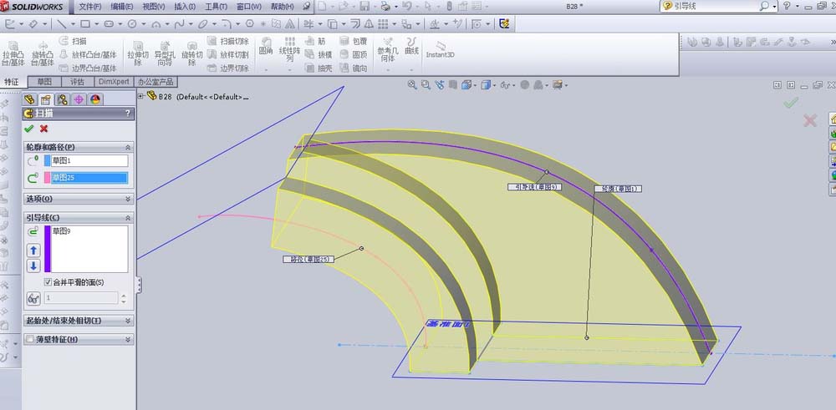Open the Line tool dropdown arrow
This screenshot has height=410, width=836.
pos(72,24)
